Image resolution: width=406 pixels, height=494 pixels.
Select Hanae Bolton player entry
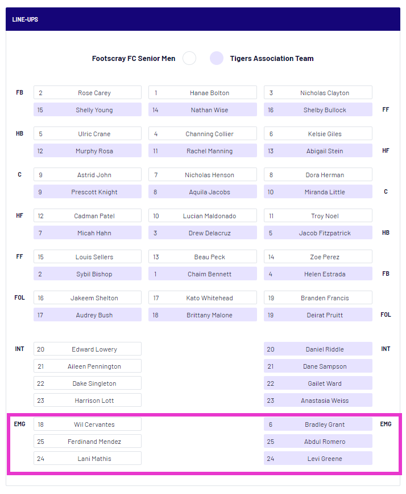202,93
